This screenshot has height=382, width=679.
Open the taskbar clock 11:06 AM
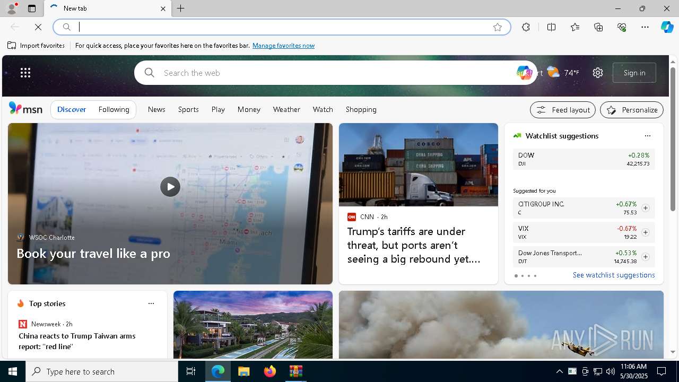click(633, 371)
